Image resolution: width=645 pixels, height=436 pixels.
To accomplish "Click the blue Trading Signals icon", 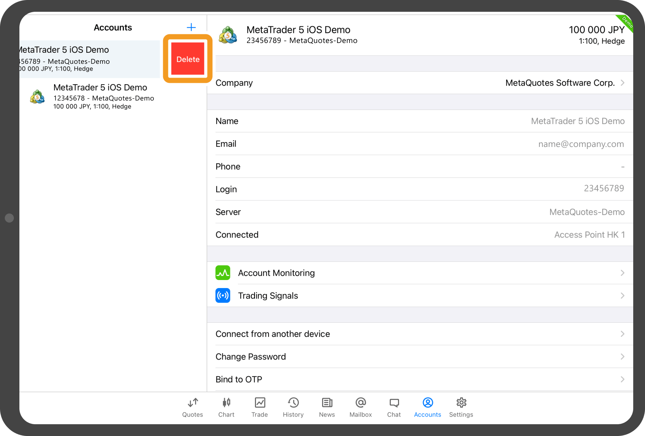I will tap(223, 296).
